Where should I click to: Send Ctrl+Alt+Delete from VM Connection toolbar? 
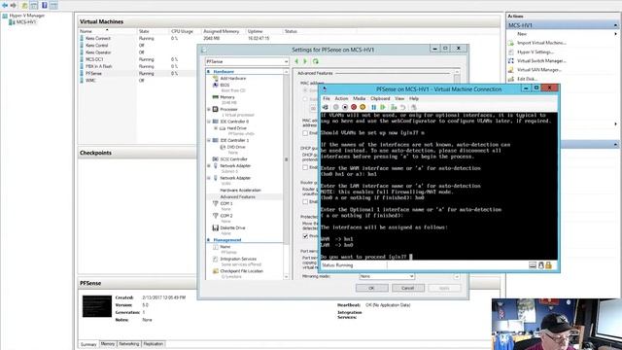tap(326, 107)
